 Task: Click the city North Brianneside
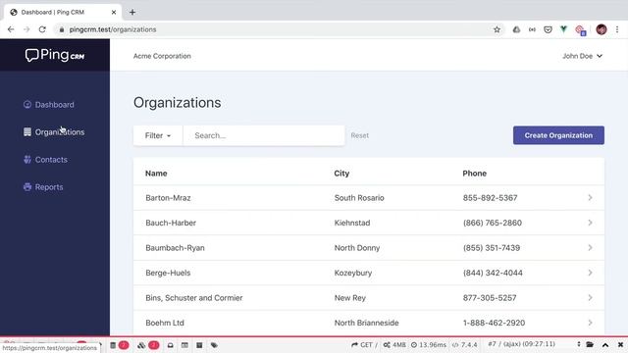366,323
